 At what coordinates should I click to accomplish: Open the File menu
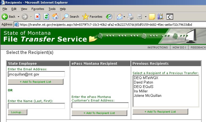click(5, 9)
